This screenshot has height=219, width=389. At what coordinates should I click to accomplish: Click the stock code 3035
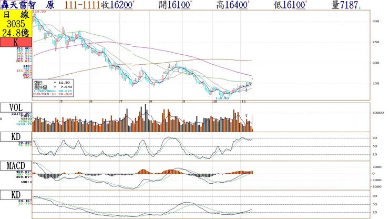click(x=16, y=24)
